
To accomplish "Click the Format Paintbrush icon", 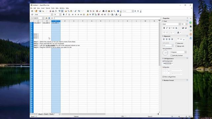I will (x=76, y=11).
